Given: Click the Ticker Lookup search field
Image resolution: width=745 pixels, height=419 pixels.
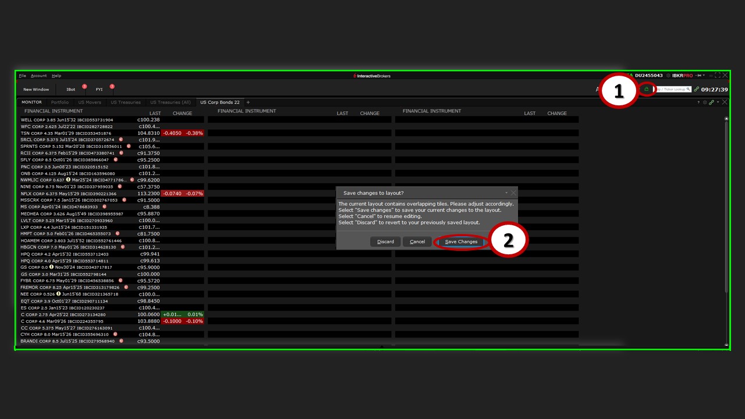Looking at the screenshot, I should 673,89.
